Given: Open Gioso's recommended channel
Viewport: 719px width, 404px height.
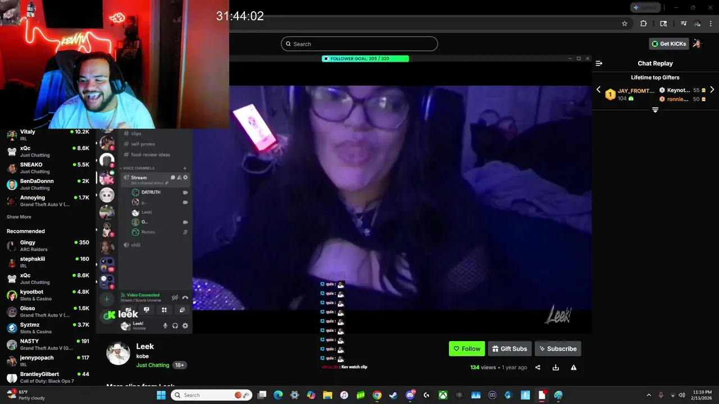Looking at the screenshot, I should (x=48, y=311).
